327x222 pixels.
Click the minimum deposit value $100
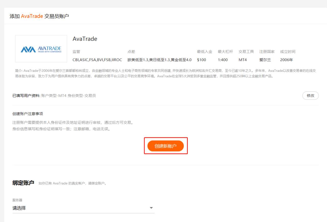202,60
